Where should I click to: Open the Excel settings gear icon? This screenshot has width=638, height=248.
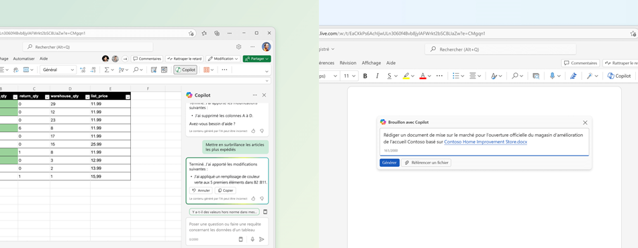[239, 47]
